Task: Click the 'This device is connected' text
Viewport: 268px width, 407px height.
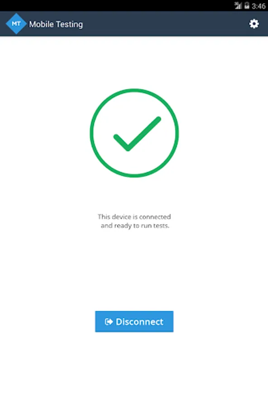Action: [134, 217]
